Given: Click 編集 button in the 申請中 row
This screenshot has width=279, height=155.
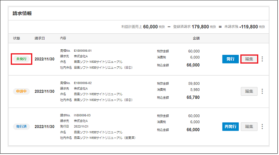Looking at the screenshot, I should pyautogui.click(x=249, y=91).
